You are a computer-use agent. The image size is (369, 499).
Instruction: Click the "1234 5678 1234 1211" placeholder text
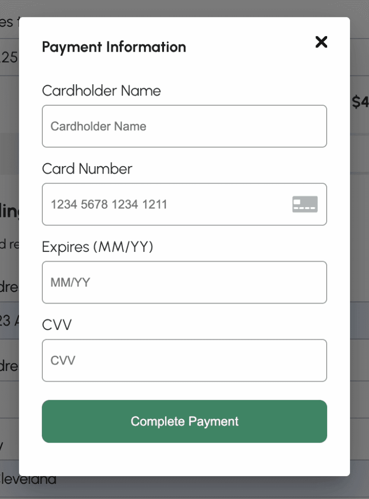[x=109, y=204]
